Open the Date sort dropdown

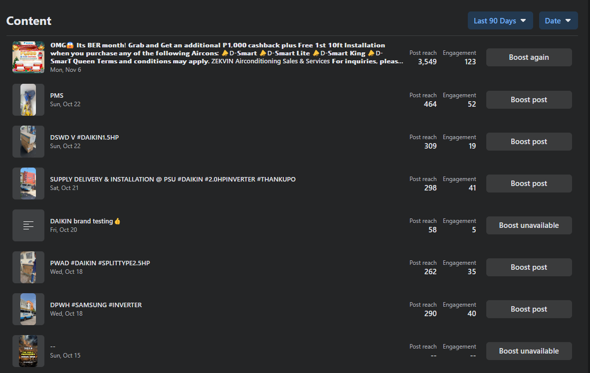point(558,21)
